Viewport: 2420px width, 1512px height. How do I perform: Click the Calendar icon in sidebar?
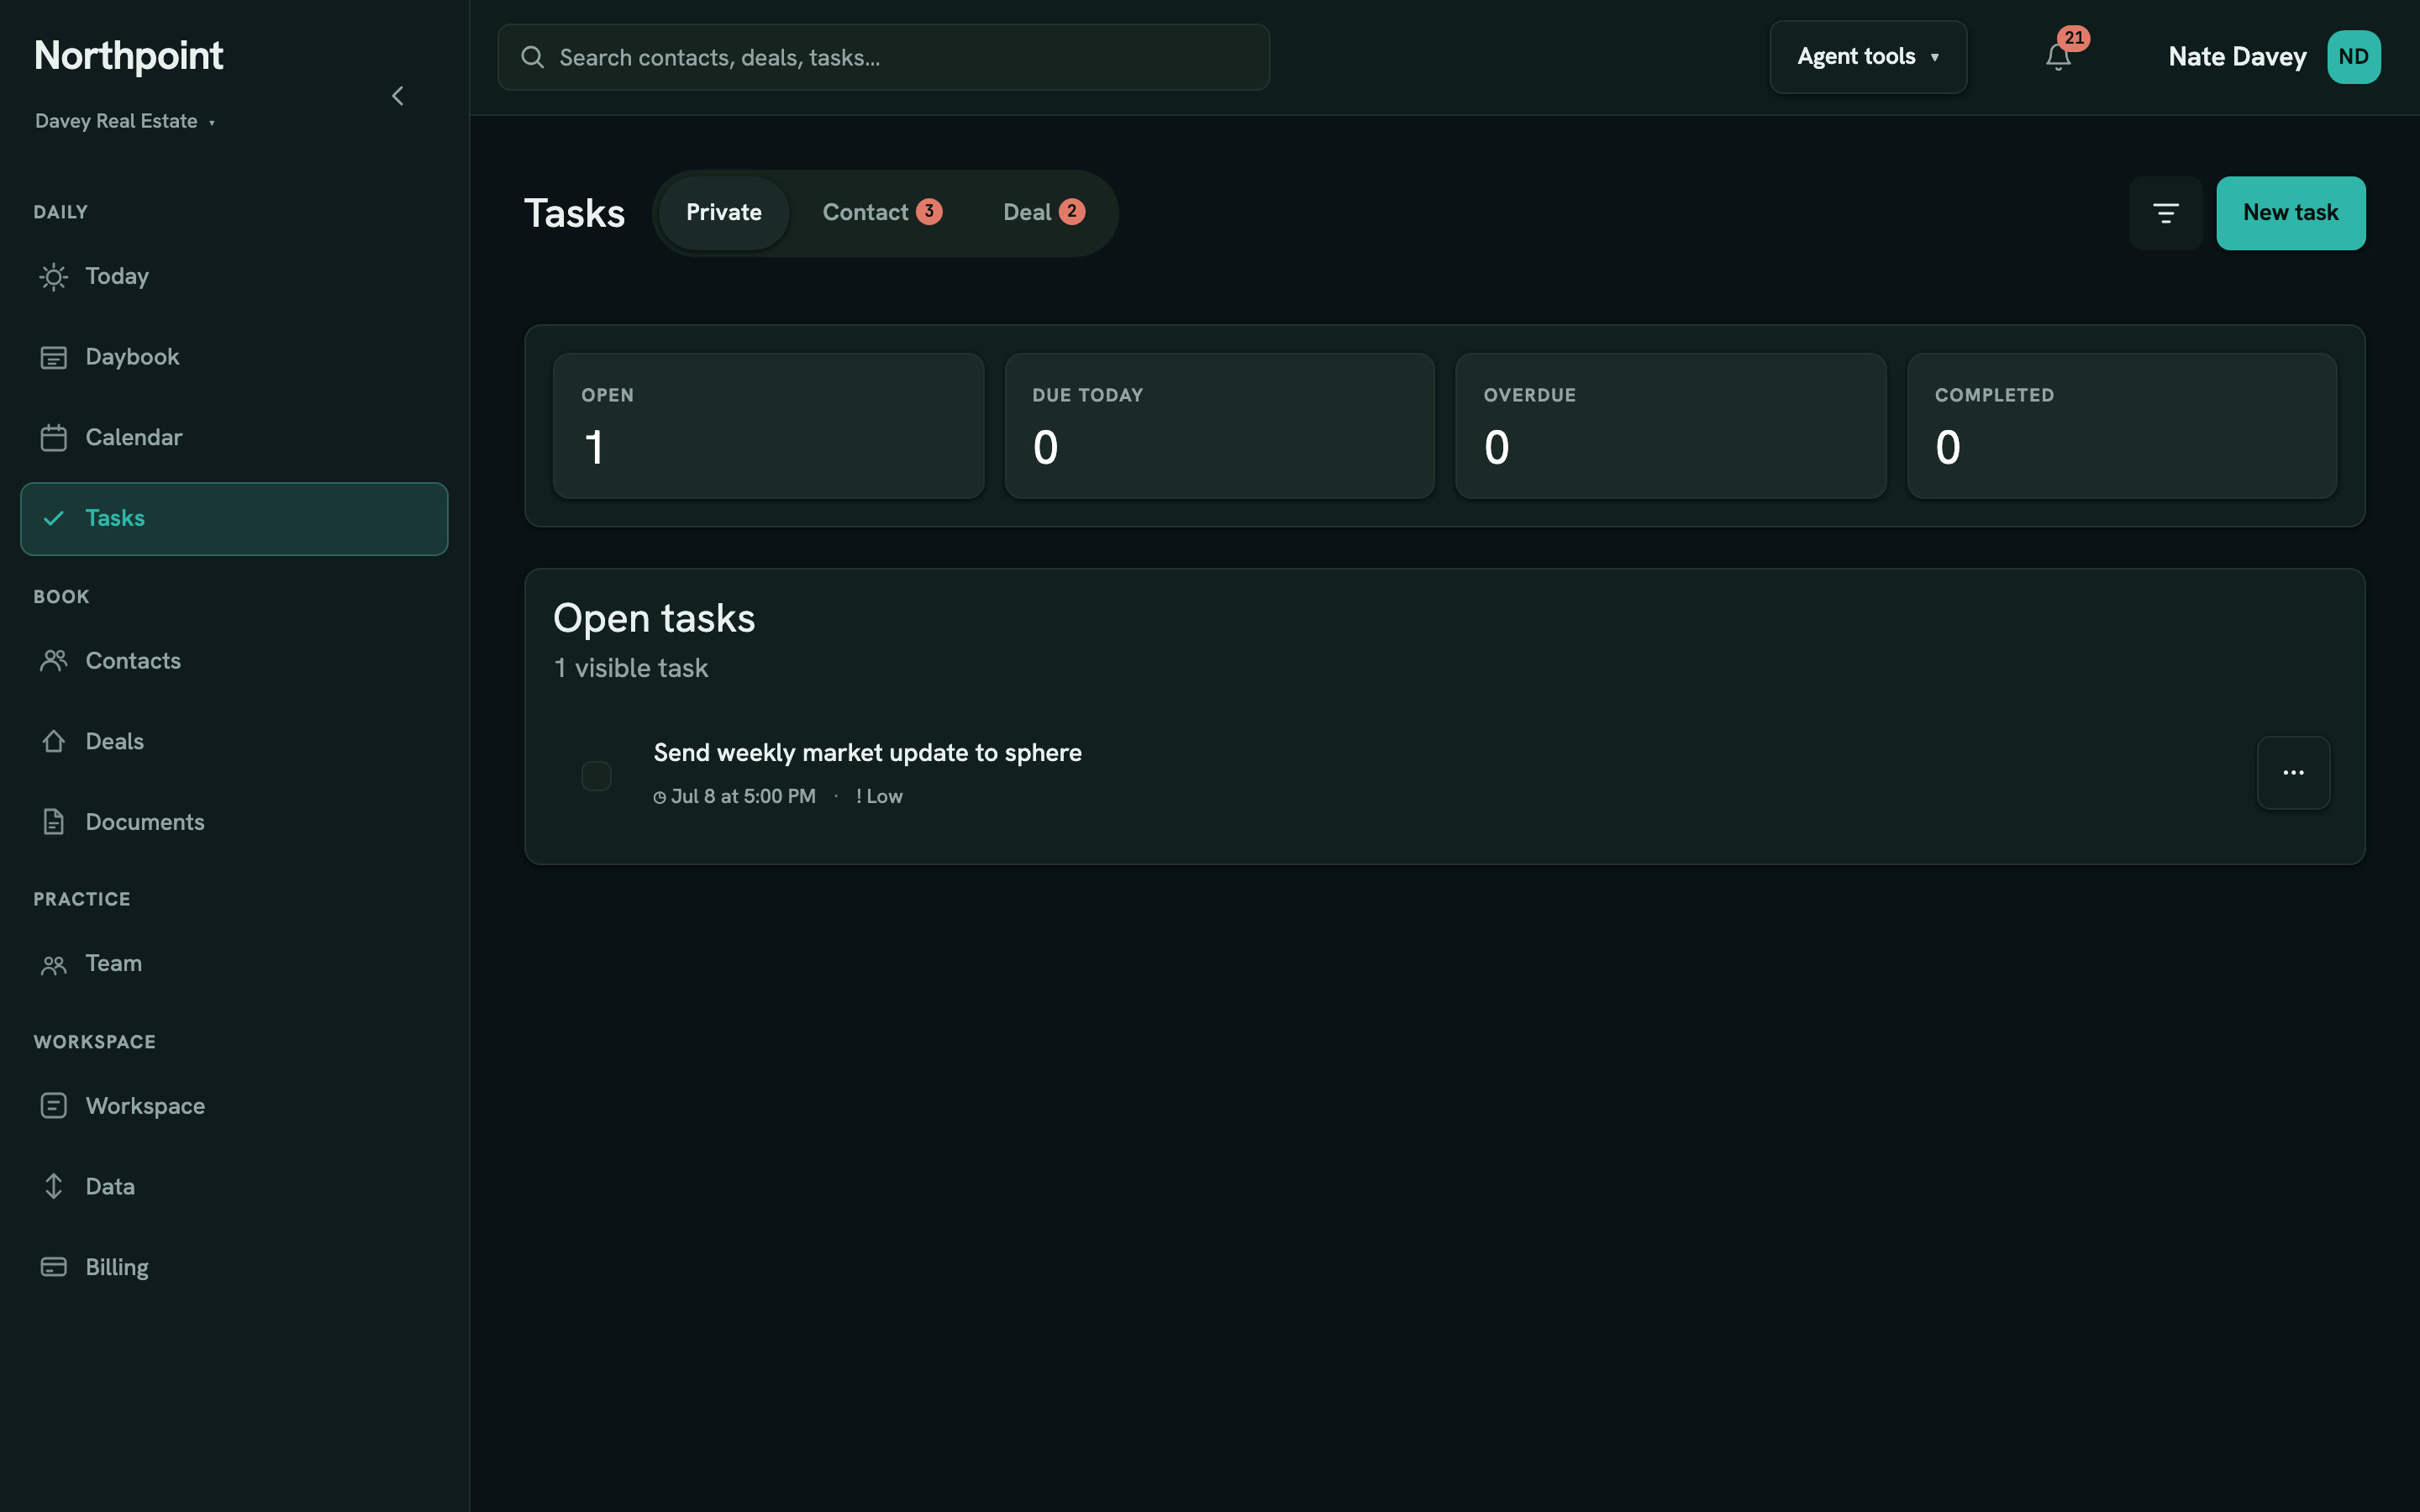(x=54, y=438)
